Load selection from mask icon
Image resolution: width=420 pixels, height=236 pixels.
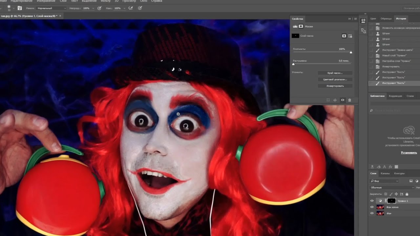tap(328, 100)
